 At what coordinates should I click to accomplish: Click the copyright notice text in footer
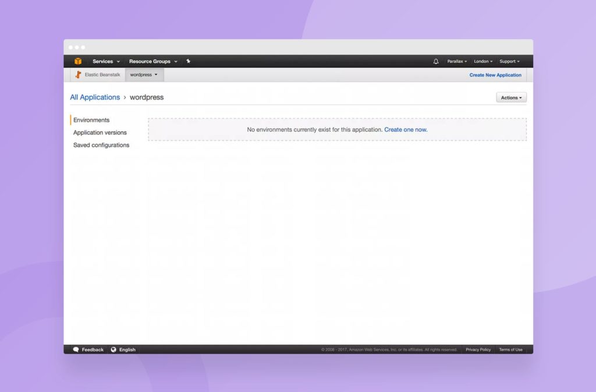coord(389,349)
